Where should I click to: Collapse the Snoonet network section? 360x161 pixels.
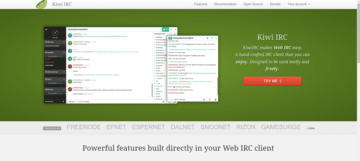coord(64,89)
